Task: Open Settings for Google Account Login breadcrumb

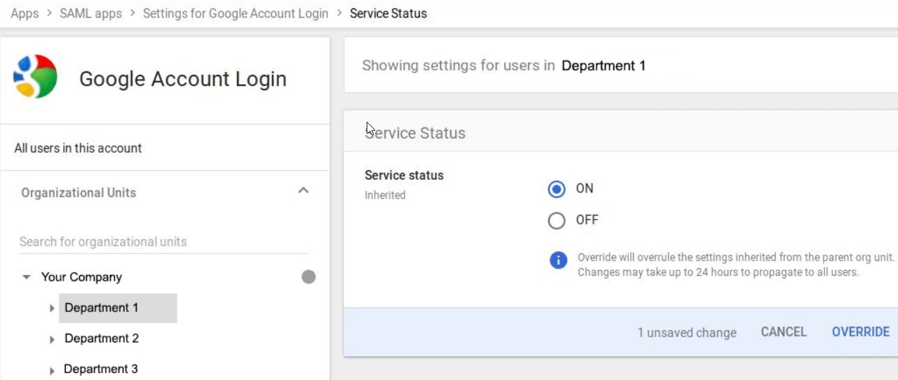Action: (236, 13)
